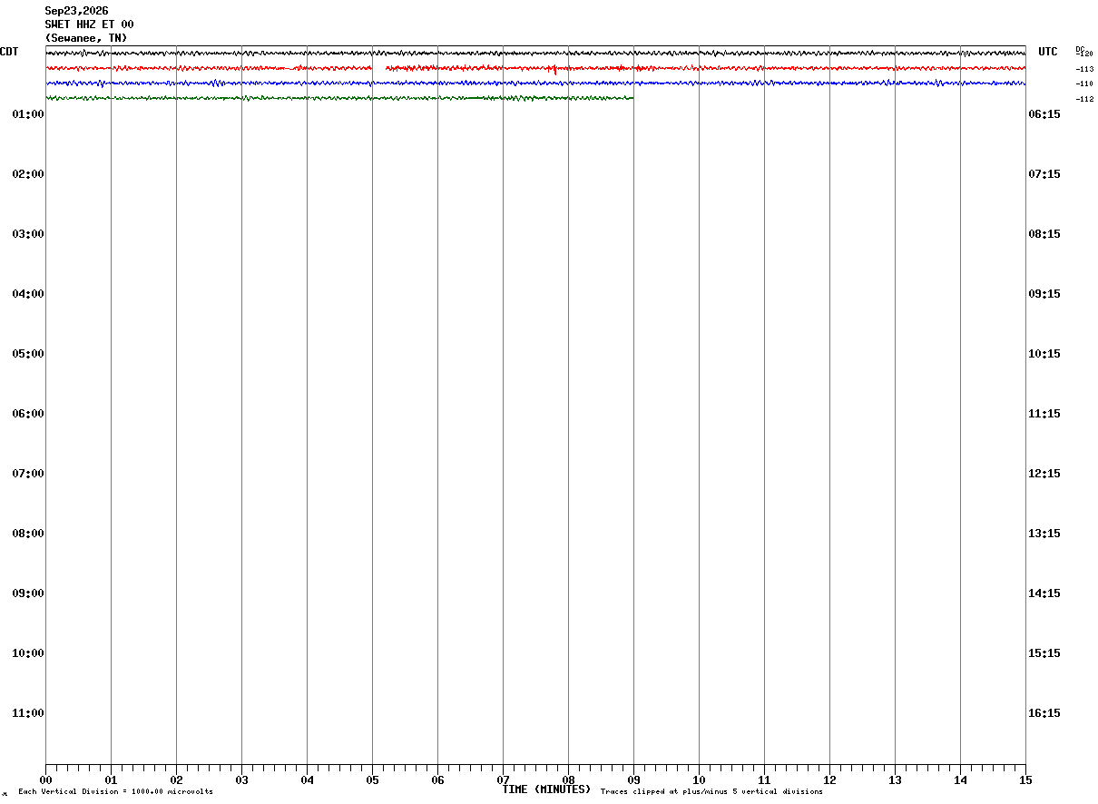Click the TIME (MINUTES) axis title
Image resolution: width=1098 pixels, height=804 pixels.
[x=546, y=789]
